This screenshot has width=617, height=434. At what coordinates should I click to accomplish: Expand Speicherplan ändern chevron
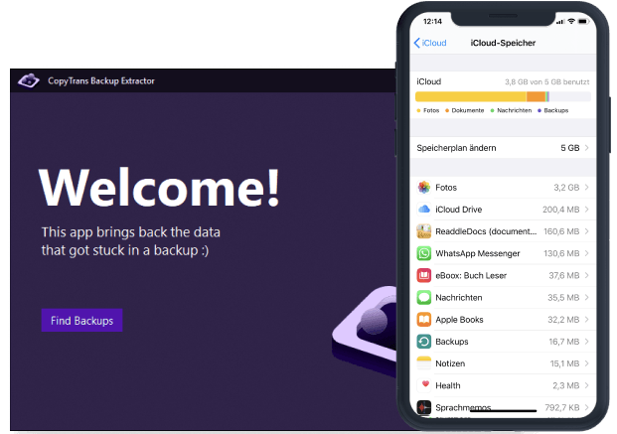tap(587, 148)
